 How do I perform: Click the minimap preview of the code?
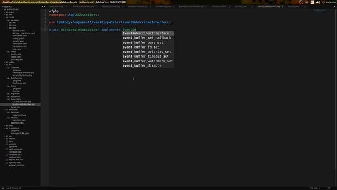320,10
